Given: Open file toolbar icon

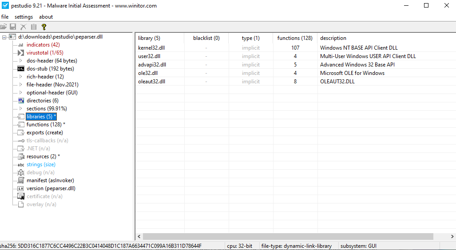Looking at the screenshot, I should coord(3,27).
